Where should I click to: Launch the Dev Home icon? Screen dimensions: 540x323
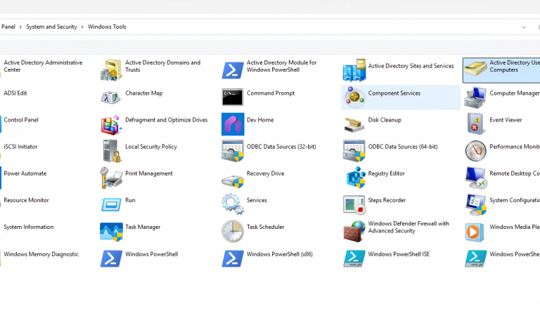233,124
